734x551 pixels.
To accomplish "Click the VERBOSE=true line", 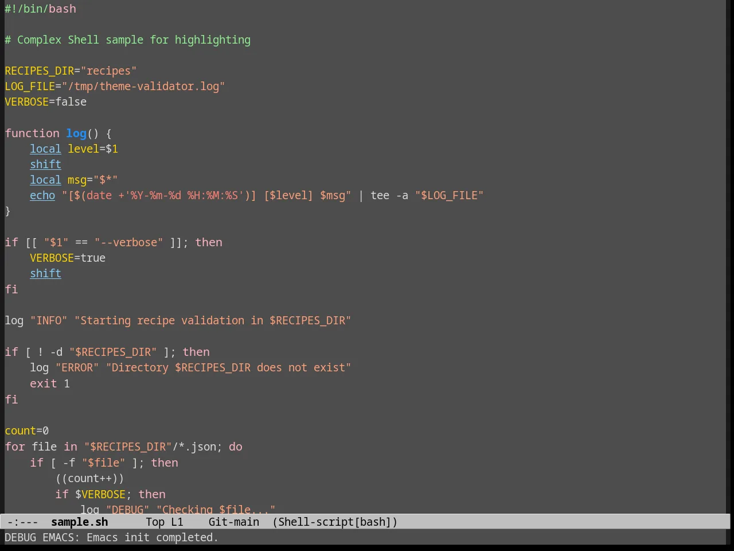I will click(68, 258).
